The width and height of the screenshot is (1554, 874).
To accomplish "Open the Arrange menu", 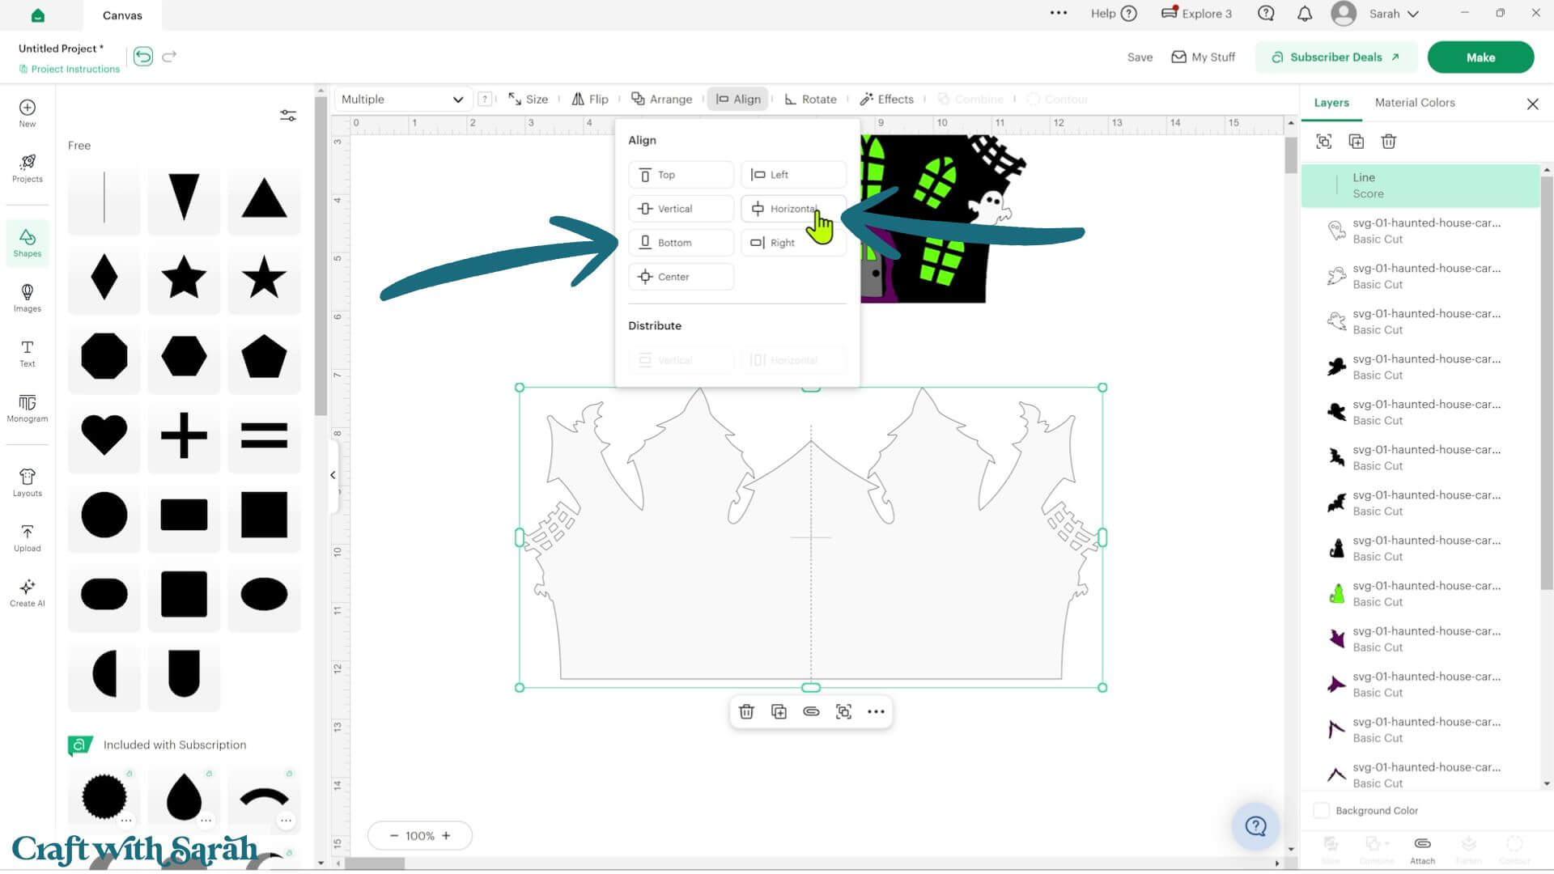I will (661, 99).
